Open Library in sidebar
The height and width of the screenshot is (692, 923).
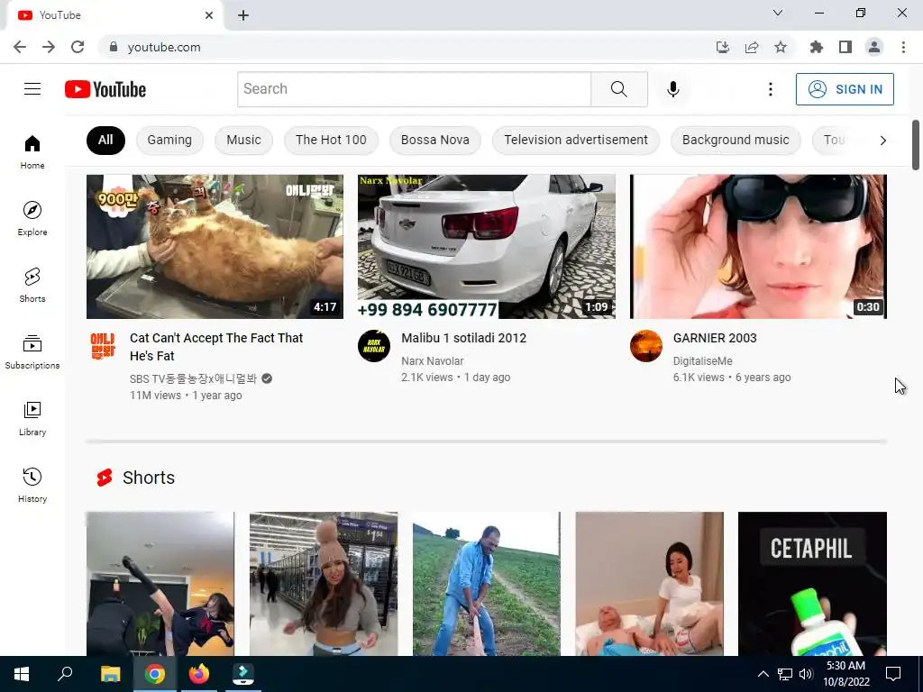point(32,418)
